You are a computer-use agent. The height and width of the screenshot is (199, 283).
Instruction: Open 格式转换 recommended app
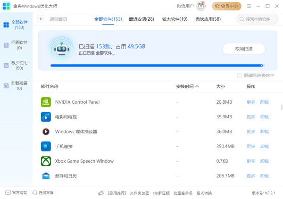(x=204, y=193)
